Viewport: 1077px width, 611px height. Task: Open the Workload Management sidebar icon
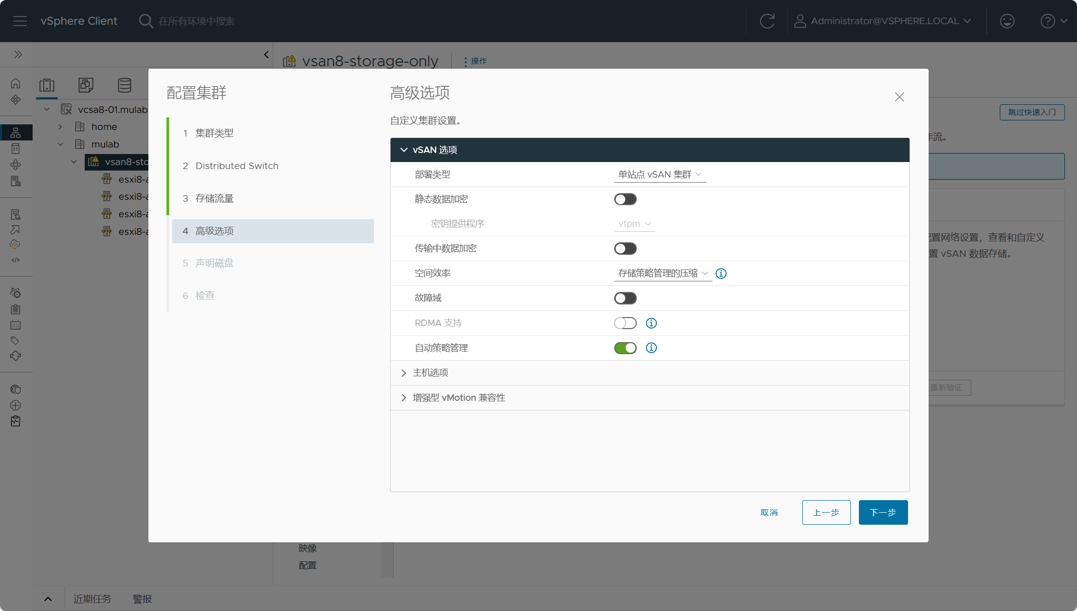coord(16,165)
